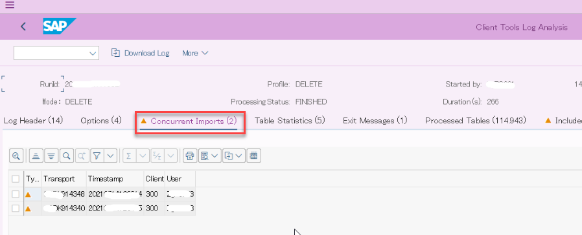582x235 pixels.
Task: Open the hamburger menu icon
Action: 10,5
